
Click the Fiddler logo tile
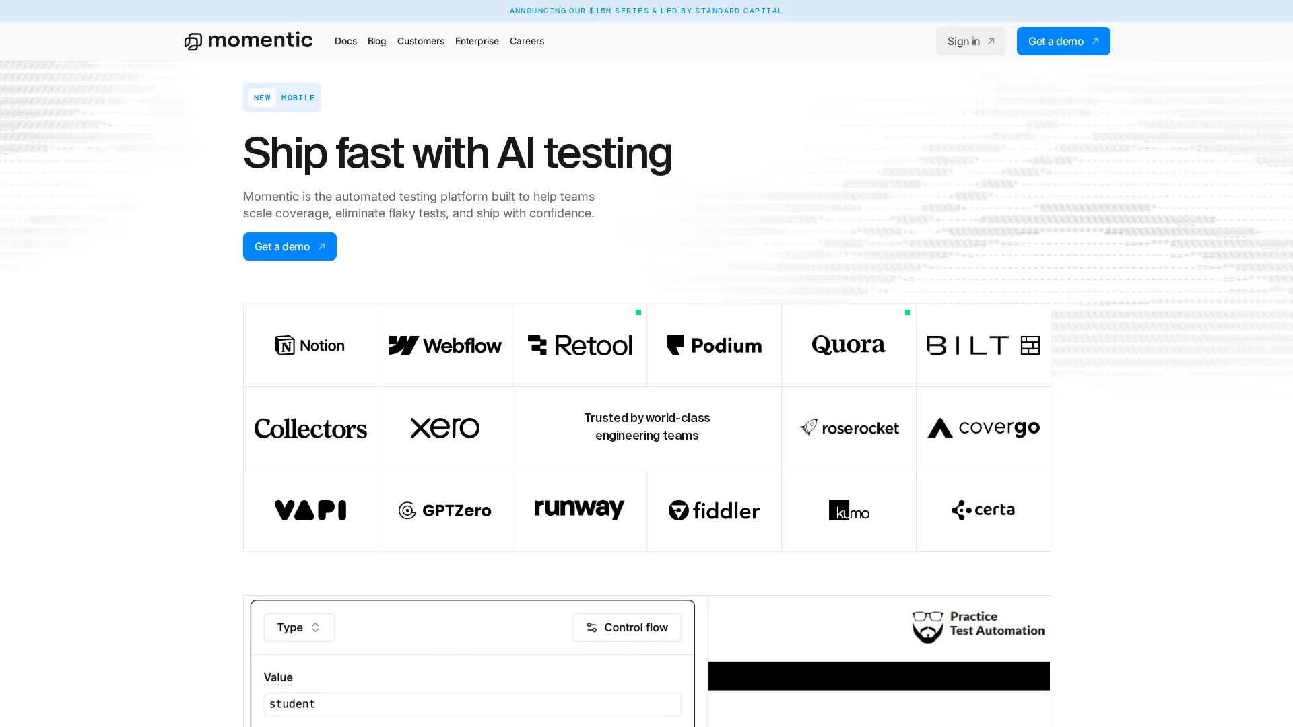tap(714, 510)
